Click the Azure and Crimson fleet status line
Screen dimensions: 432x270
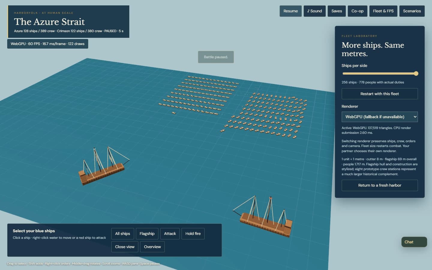[69, 31]
